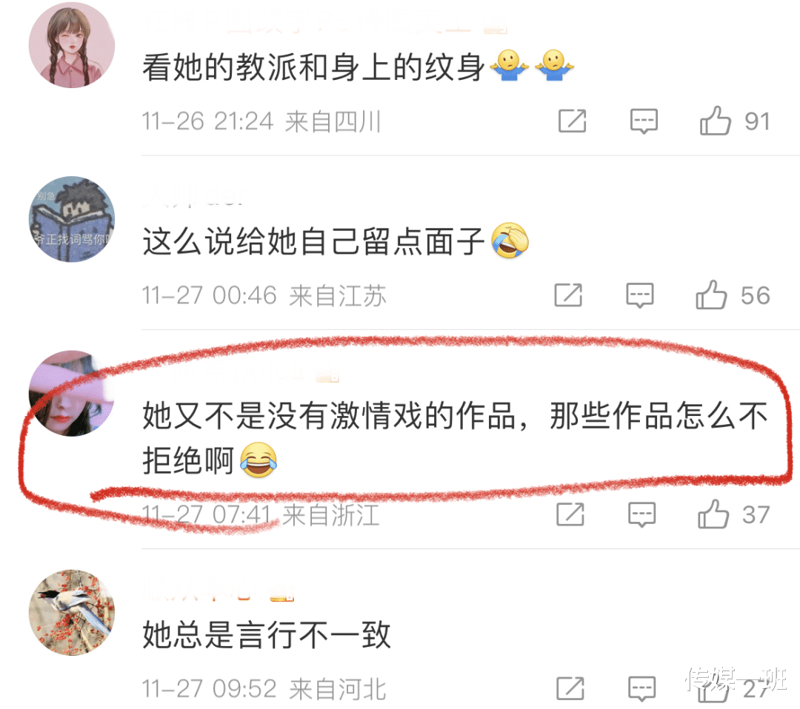Open the braided-hair girl avatar profile
This screenshot has width=800, height=709.
(71, 45)
